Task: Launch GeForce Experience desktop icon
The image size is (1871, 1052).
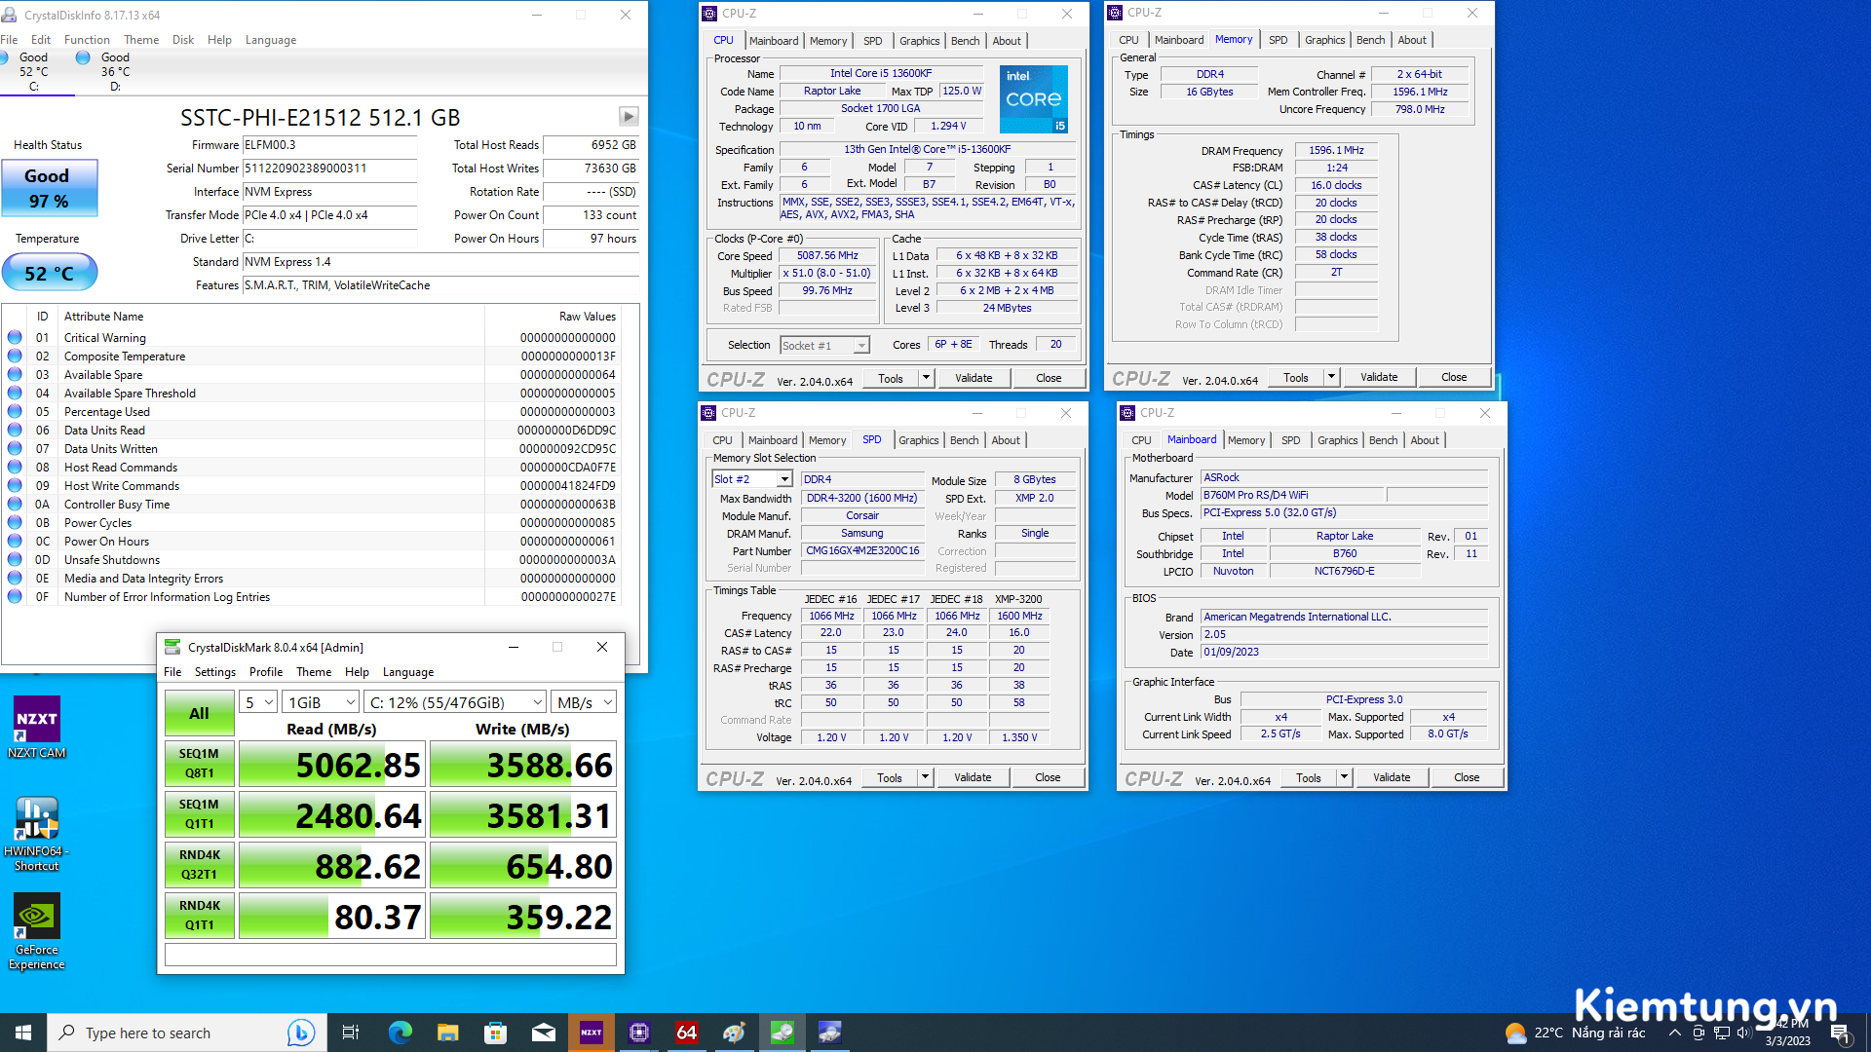Action: coord(37,931)
